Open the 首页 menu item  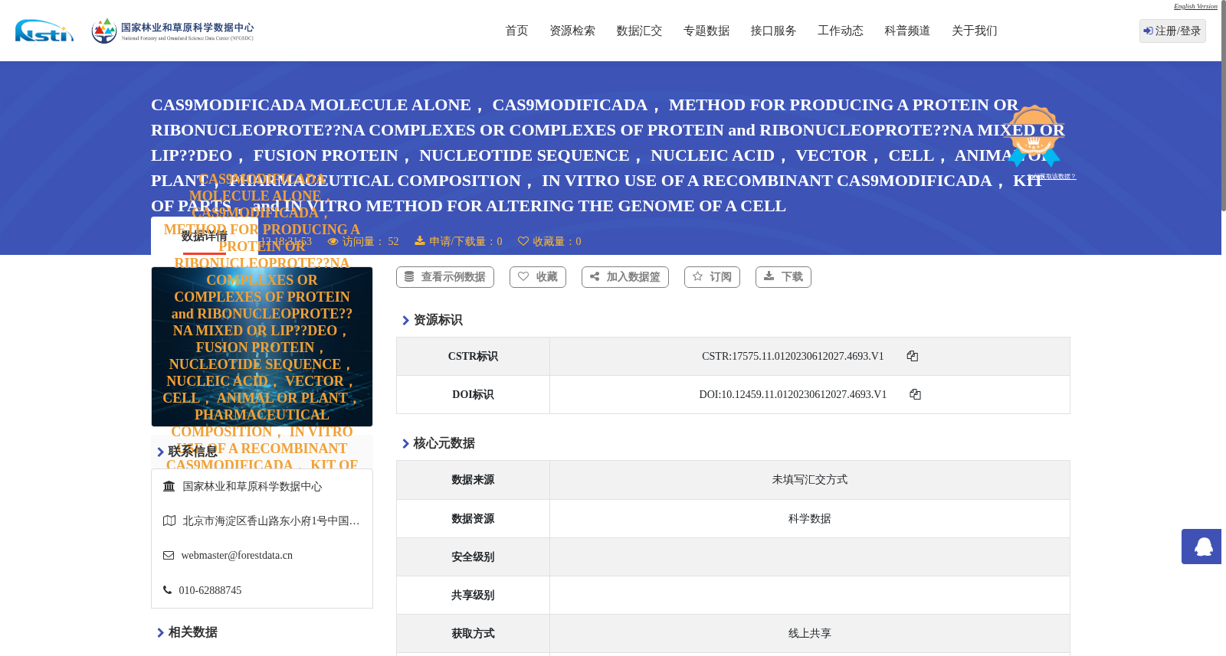pos(516,31)
